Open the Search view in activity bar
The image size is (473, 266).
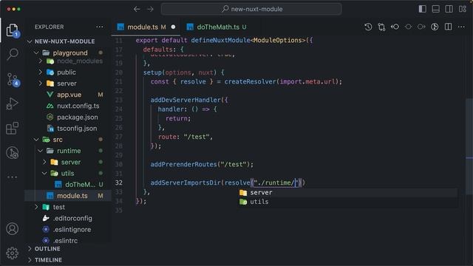13,54
